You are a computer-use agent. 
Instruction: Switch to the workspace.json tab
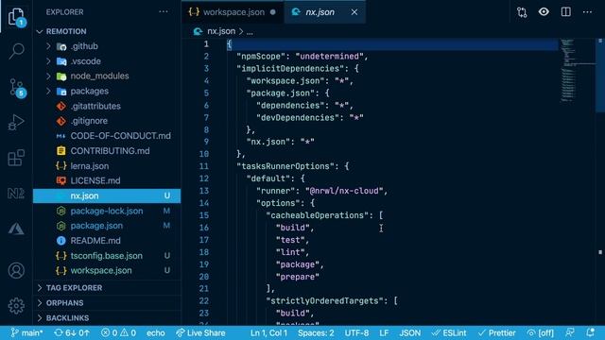(x=233, y=12)
